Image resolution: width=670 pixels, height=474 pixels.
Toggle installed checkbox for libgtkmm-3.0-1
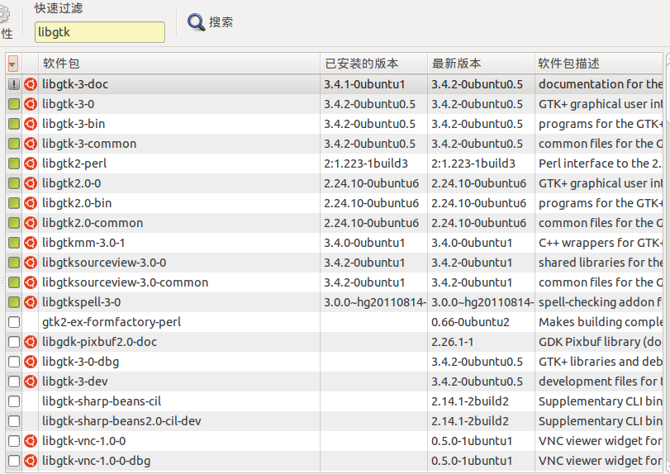pos(14,243)
